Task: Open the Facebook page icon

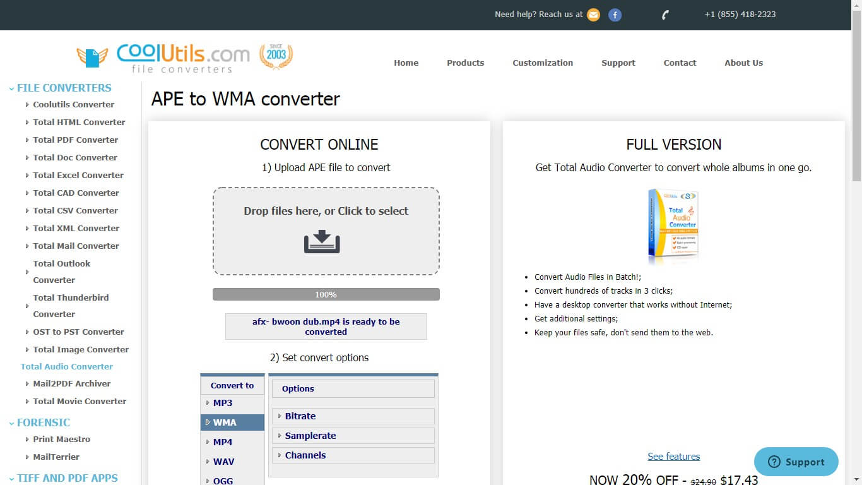Action: pyautogui.click(x=615, y=15)
